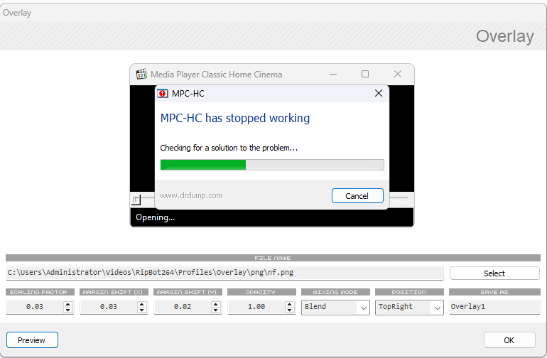Cancel the solution check in MPC-HC dialog

[357, 196]
